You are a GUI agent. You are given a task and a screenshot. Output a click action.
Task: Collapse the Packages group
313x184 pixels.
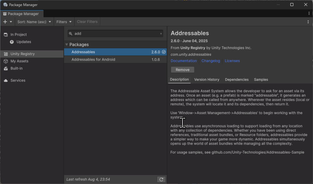pos(67,45)
